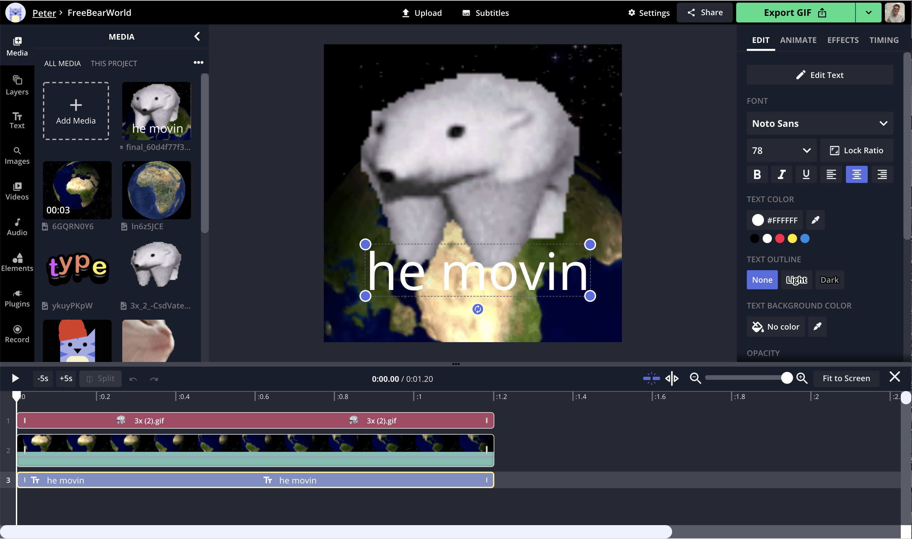912x539 pixels.
Task: Set text outline to Light
Action: tap(796, 280)
